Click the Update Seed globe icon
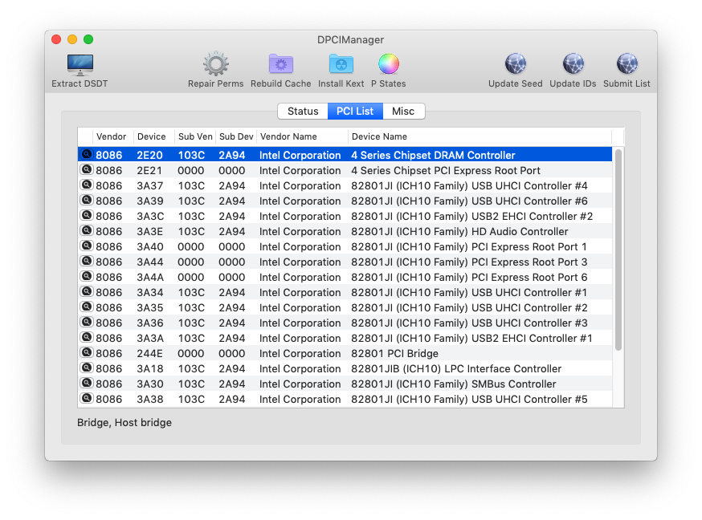This screenshot has width=702, height=520. point(514,62)
